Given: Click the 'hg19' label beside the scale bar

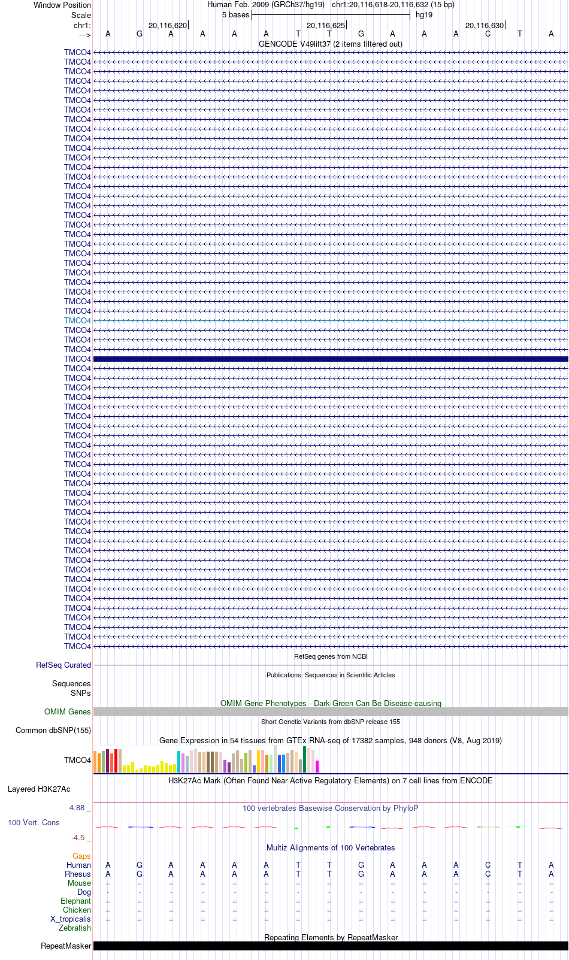Looking at the screenshot, I should (x=424, y=15).
